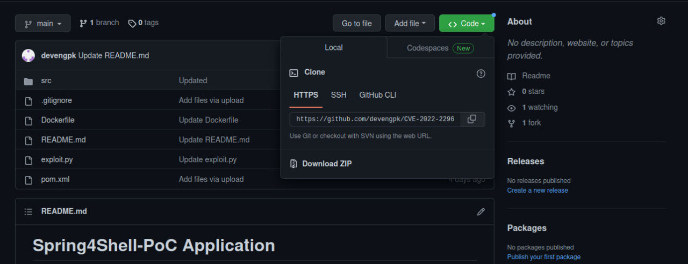Switch to the Local tab
The width and height of the screenshot is (688, 264).
pyautogui.click(x=334, y=47)
